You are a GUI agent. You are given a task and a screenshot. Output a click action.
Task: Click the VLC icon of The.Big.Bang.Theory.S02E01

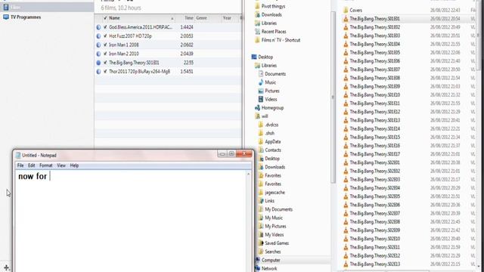pyautogui.click(x=346, y=162)
